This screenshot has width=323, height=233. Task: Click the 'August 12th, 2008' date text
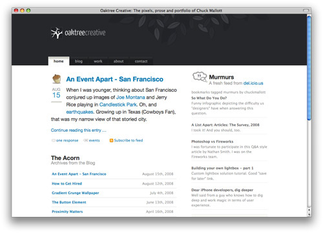(158, 183)
